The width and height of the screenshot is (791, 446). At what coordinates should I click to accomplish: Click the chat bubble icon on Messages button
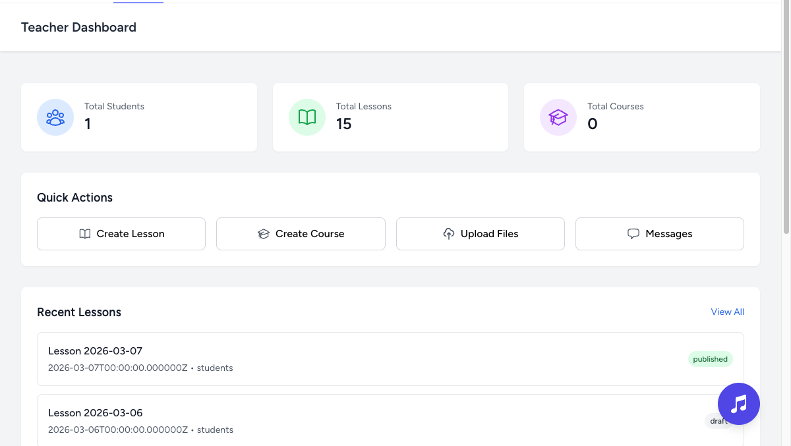633,233
